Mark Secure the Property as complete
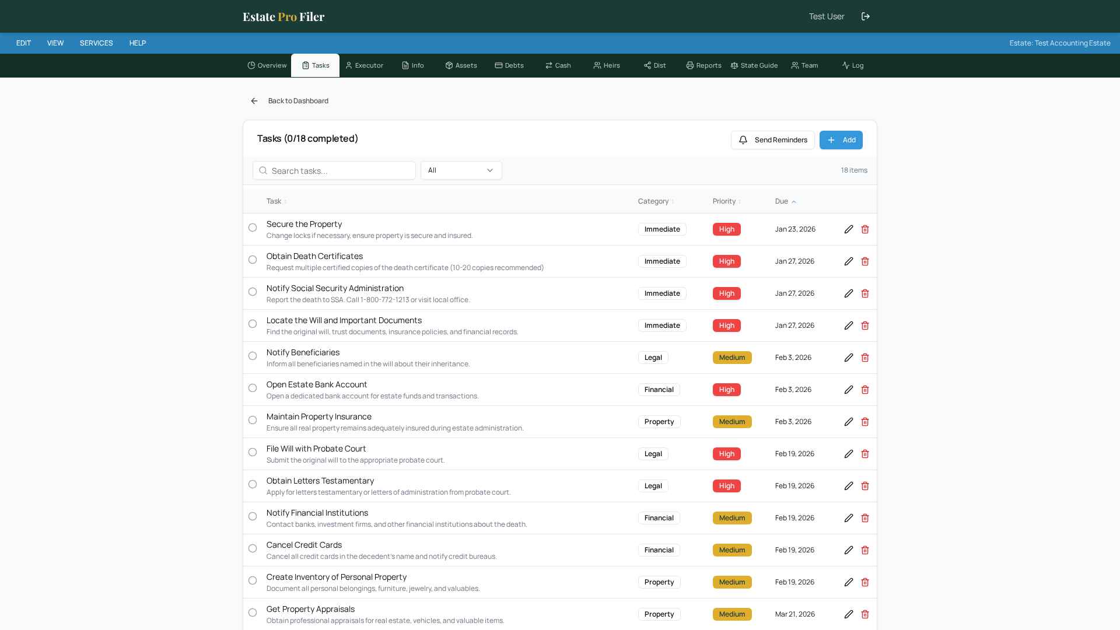This screenshot has height=630, width=1120. [253, 228]
